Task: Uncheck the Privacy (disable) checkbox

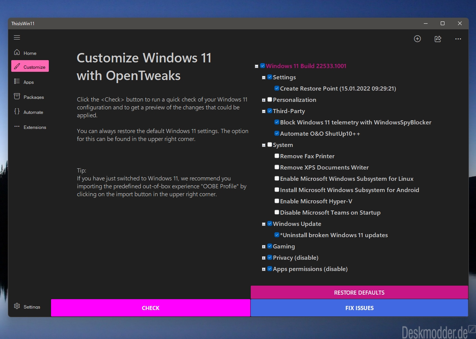Action: 270,257
